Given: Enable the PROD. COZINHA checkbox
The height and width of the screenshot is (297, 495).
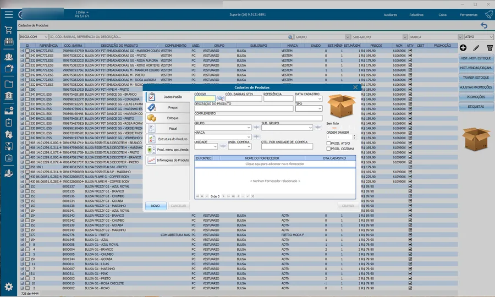Looking at the screenshot, I should pos(329,148).
